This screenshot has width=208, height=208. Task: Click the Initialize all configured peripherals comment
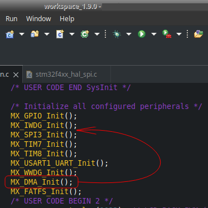107,106
